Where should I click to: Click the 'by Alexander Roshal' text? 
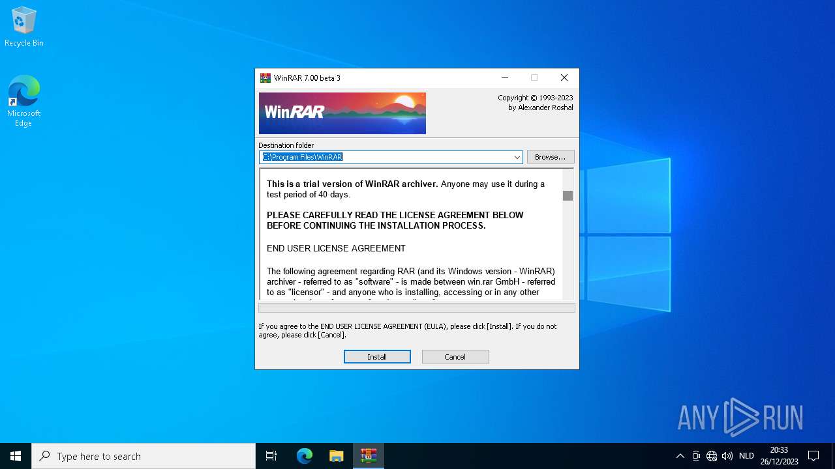point(541,107)
